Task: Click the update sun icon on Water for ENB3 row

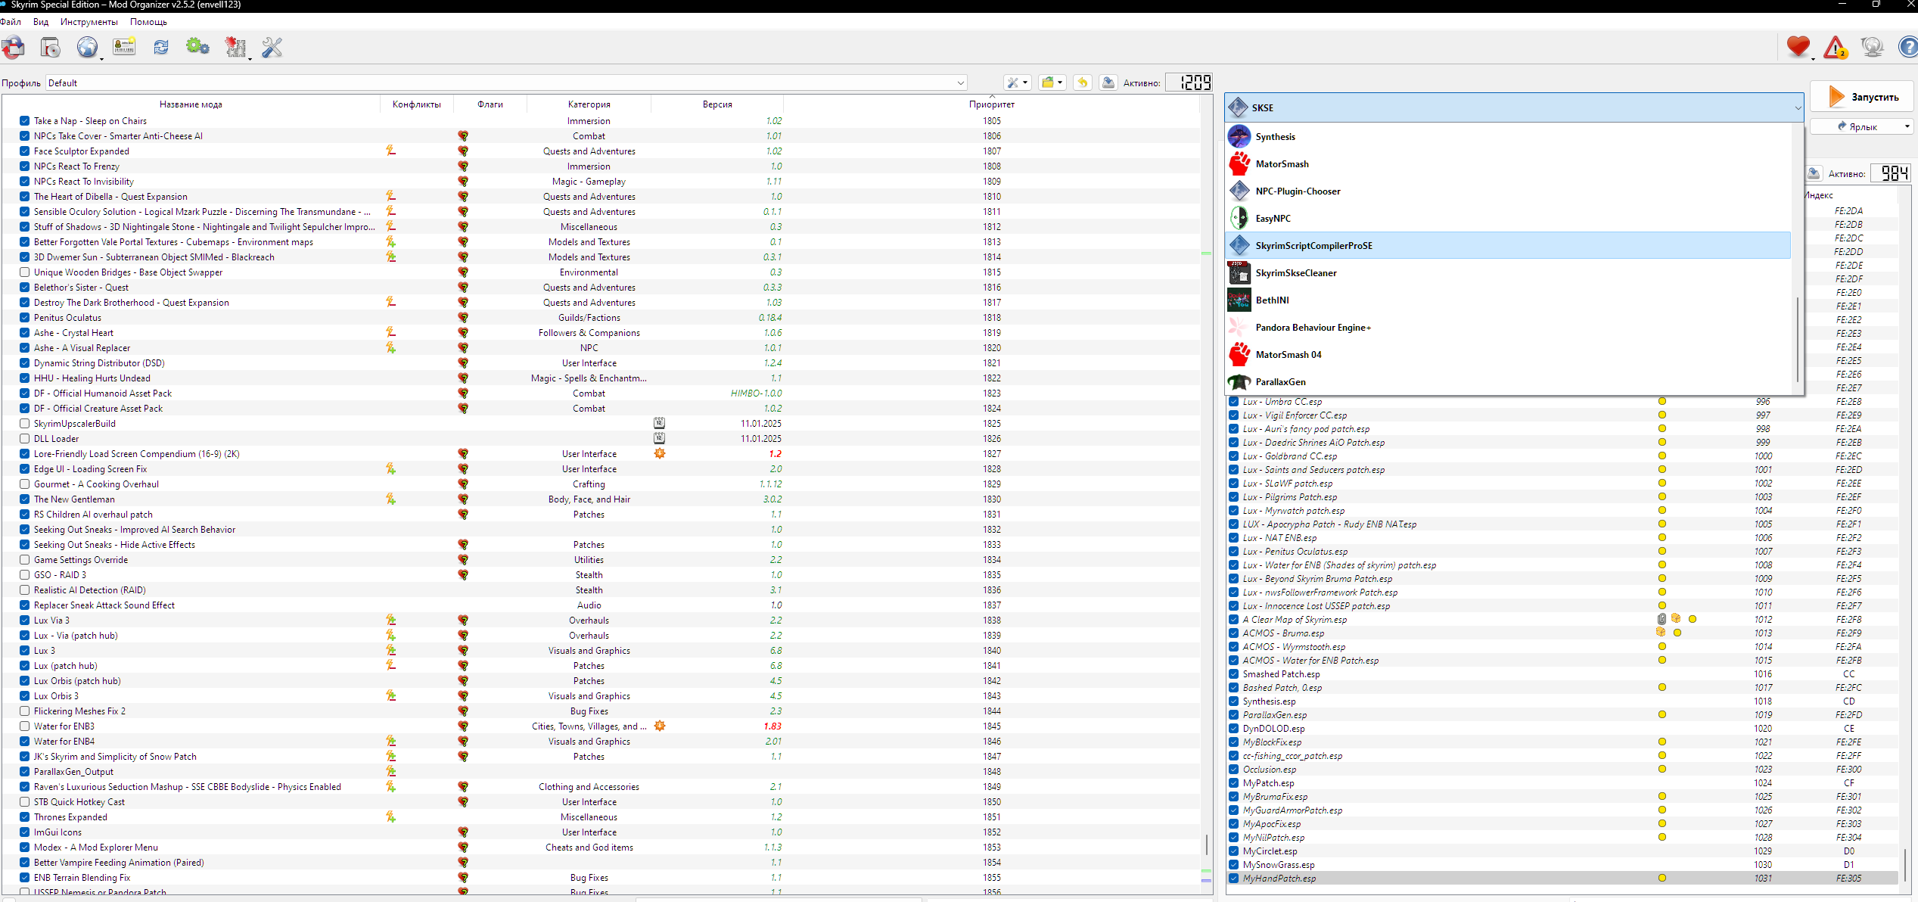Action: coord(660,726)
